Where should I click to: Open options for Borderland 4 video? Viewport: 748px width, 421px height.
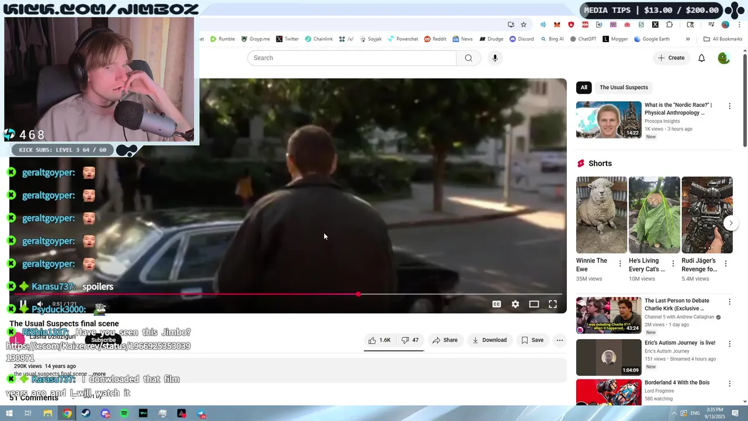point(729,384)
